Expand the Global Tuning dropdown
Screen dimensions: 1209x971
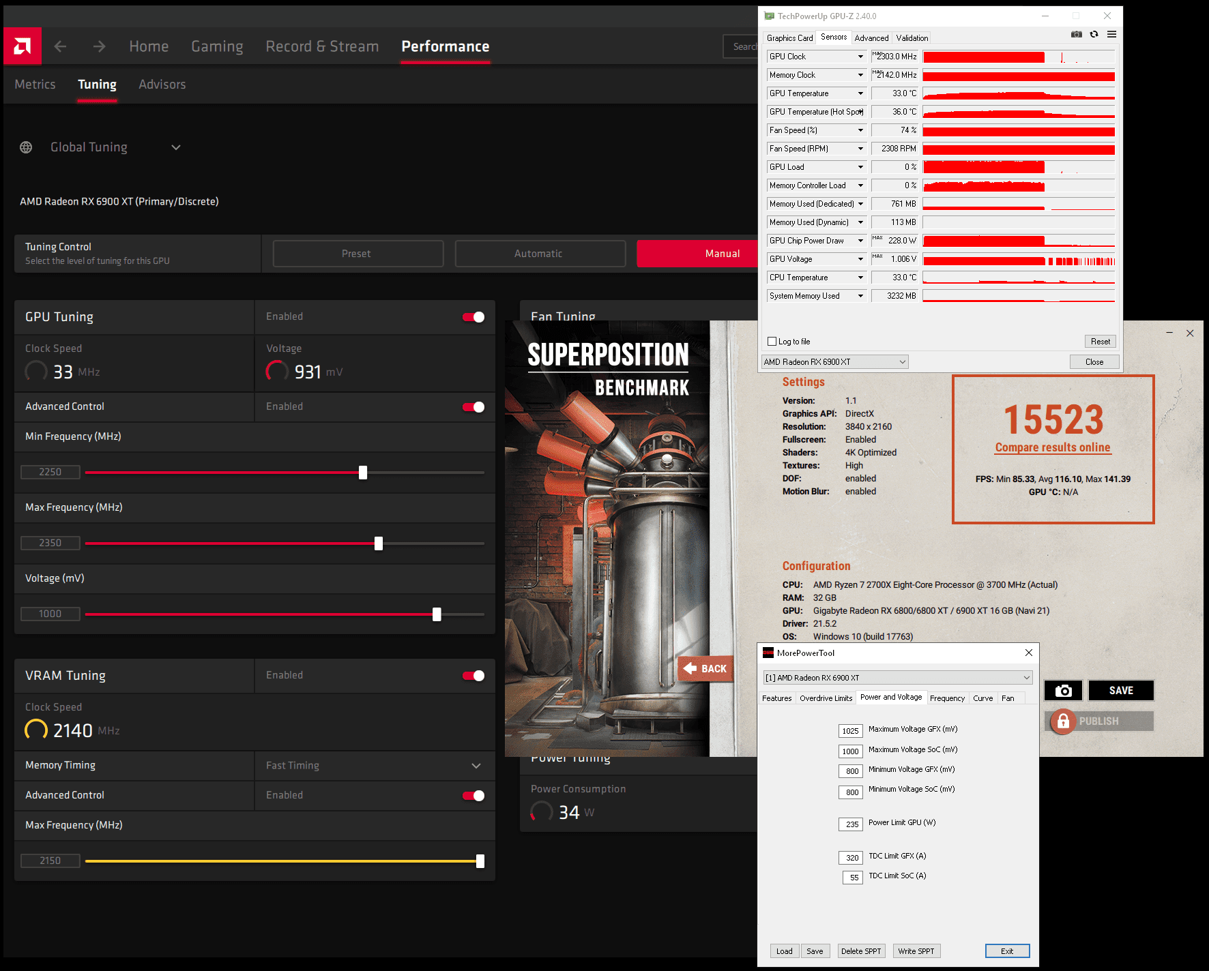tap(176, 147)
